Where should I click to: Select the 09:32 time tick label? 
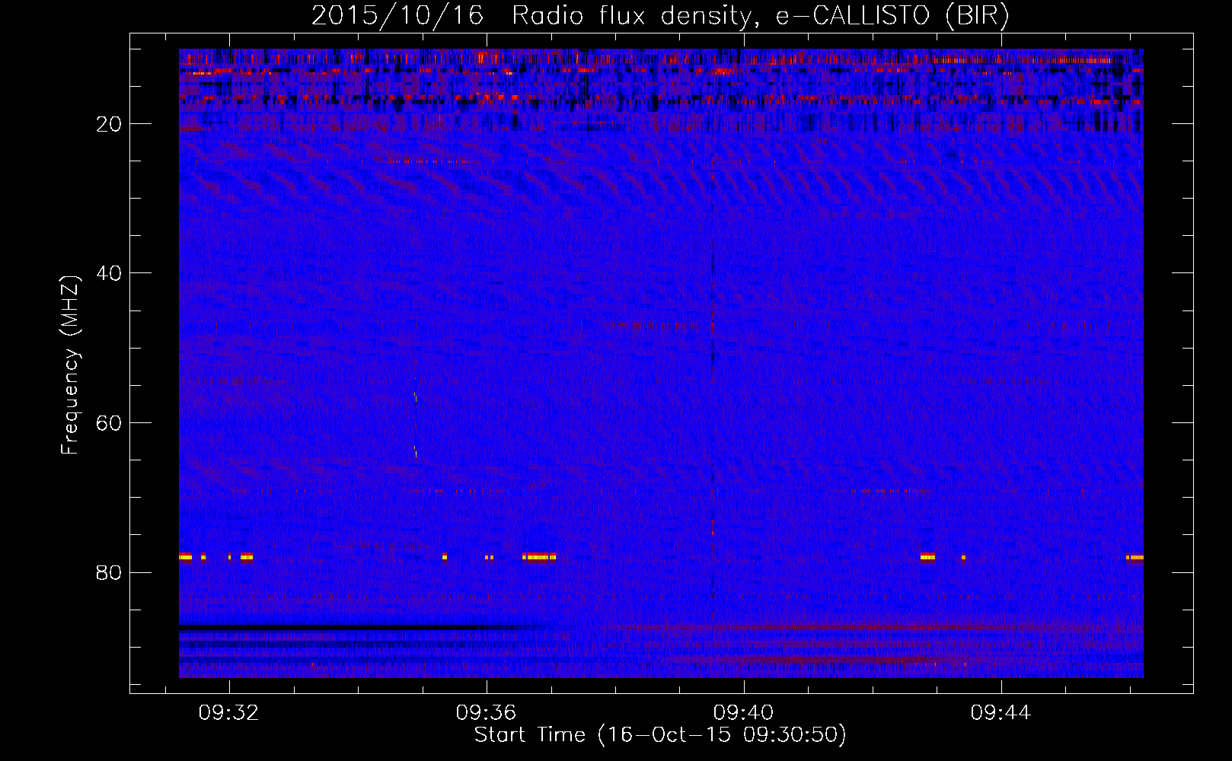tap(228, 712)
